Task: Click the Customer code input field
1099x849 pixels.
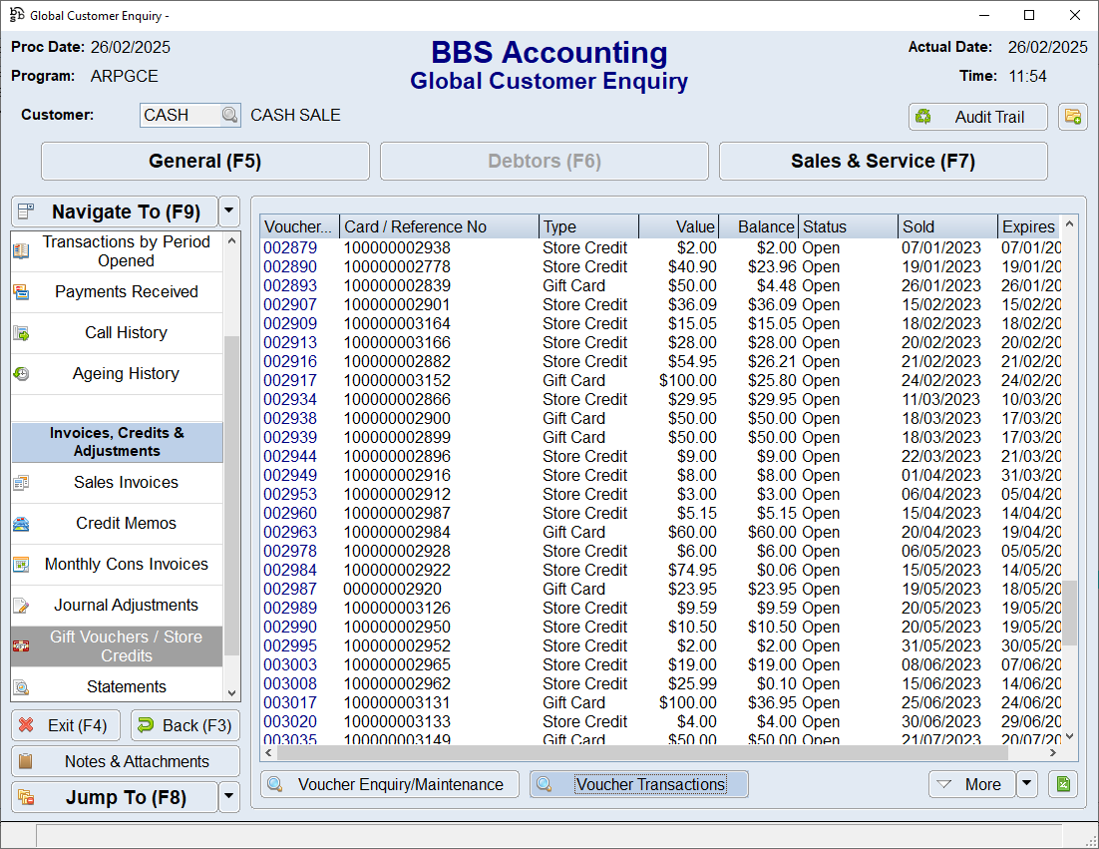Action: [x=180, y=116]
